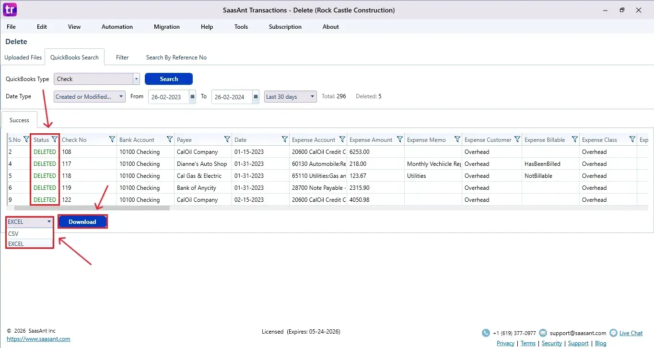Click the filter icon in Status column
This screenshot has height=348, width=654.
tap(55, 139)
